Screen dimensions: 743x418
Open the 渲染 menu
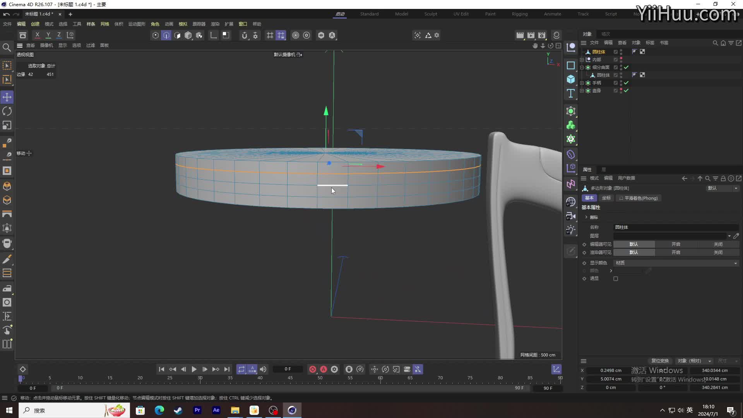click(215, 24)
